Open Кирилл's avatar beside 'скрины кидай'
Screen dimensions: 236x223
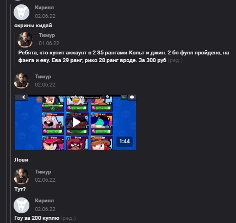[22, 12]
